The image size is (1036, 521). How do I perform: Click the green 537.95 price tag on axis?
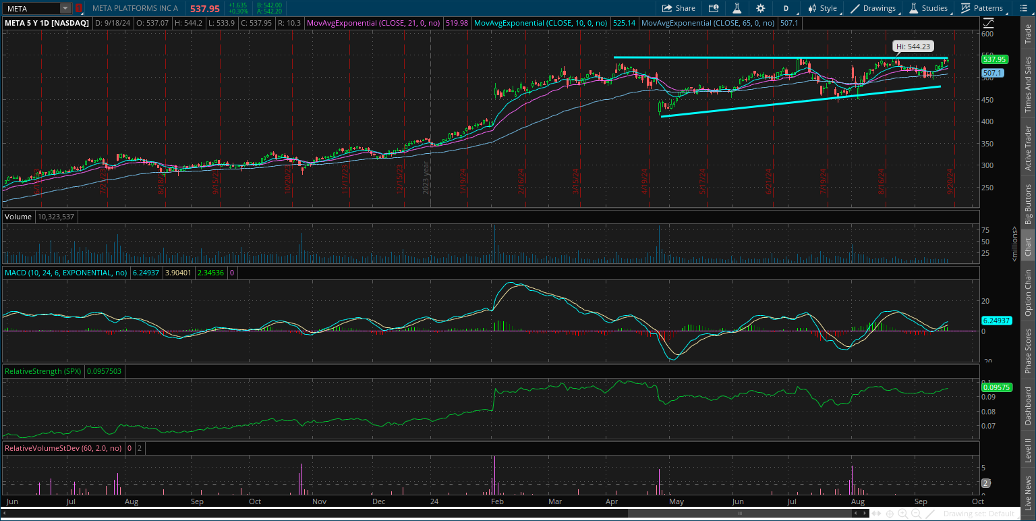995,59
